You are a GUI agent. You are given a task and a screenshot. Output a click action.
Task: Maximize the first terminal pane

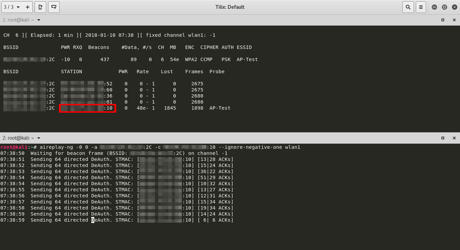[x=443, y=20]
